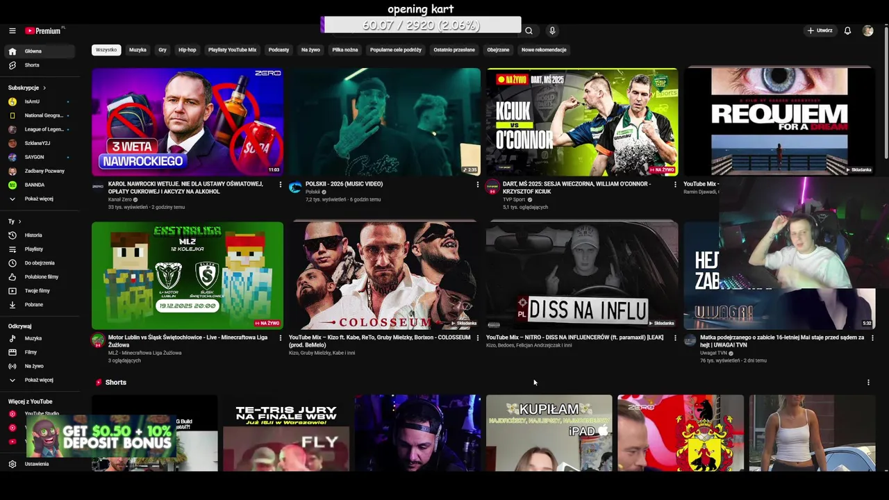
Task: Open the Utwórz create button
Action: coord(820,31)
